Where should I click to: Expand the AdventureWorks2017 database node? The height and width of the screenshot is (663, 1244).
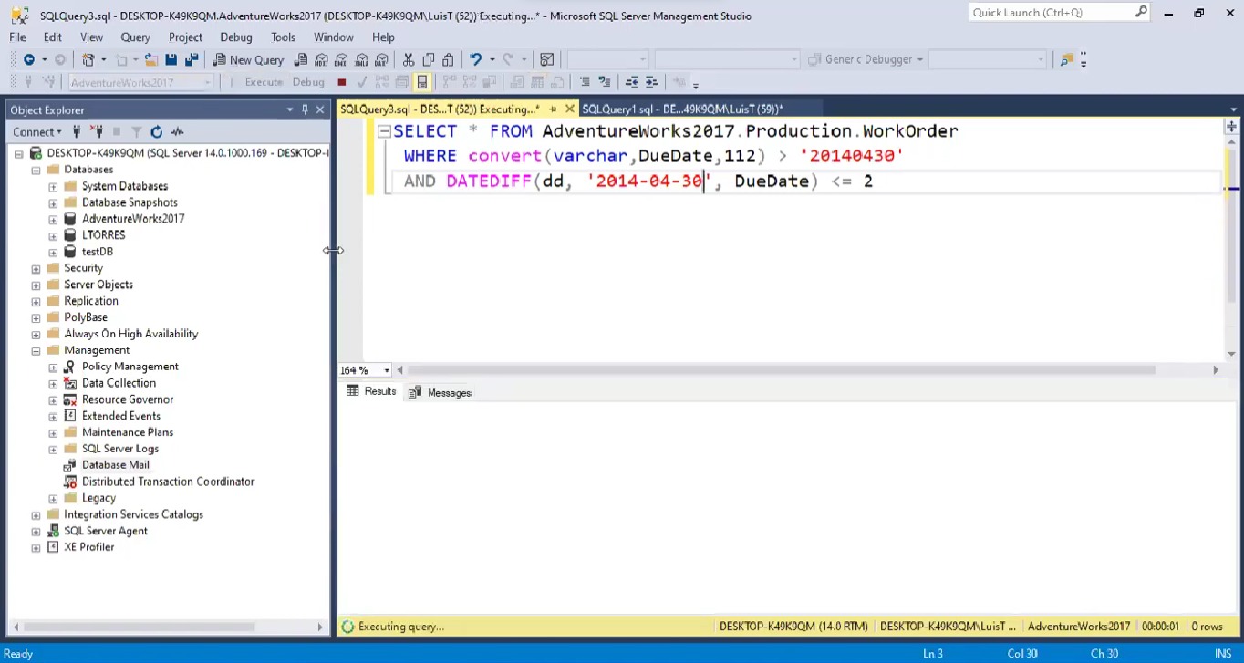coord(53,219)
